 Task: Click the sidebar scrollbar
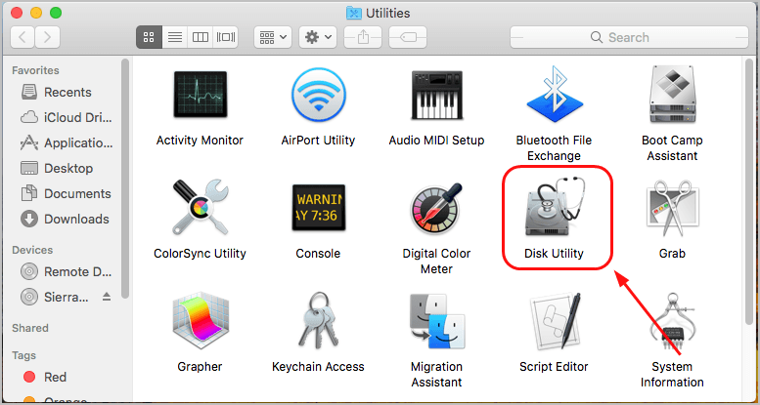(x=125, y=178)
